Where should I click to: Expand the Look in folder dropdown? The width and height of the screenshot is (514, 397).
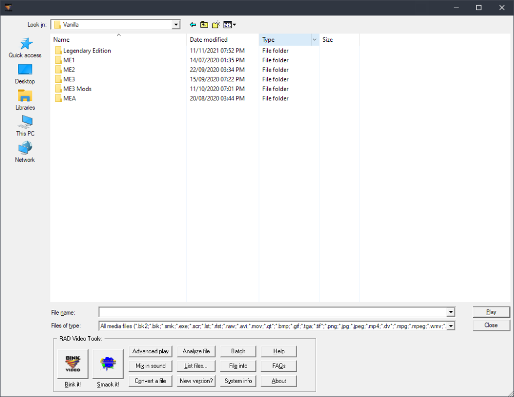176,25
